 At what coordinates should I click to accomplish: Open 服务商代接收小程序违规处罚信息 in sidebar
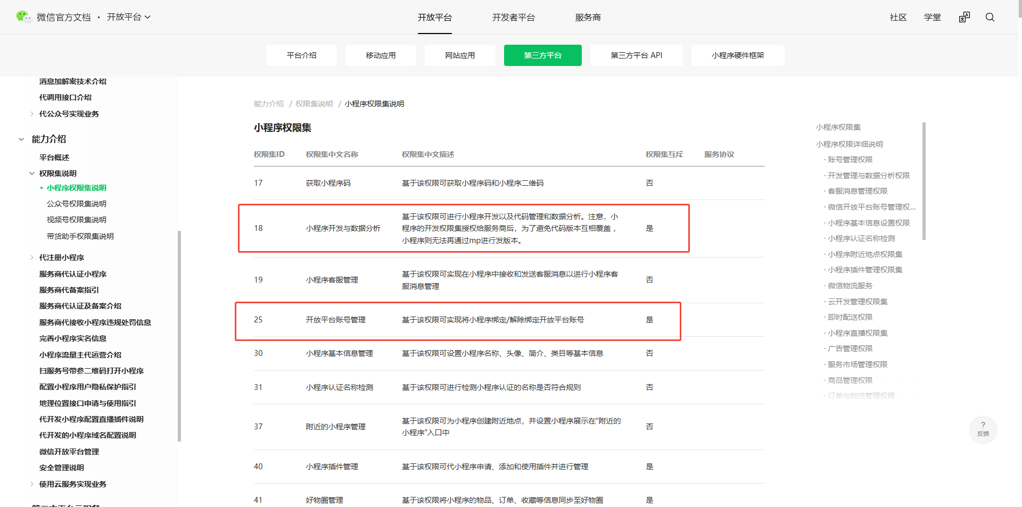tap(95, 322)
